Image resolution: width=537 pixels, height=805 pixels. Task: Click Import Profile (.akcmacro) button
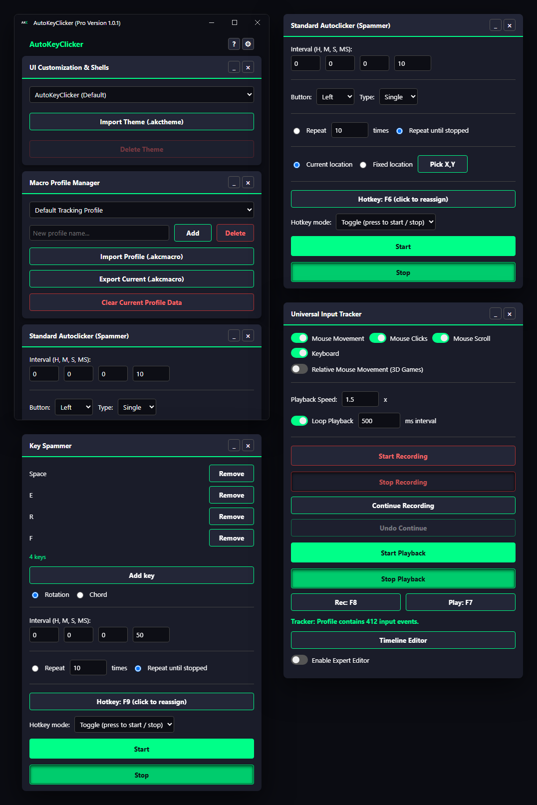coord(142,257)
